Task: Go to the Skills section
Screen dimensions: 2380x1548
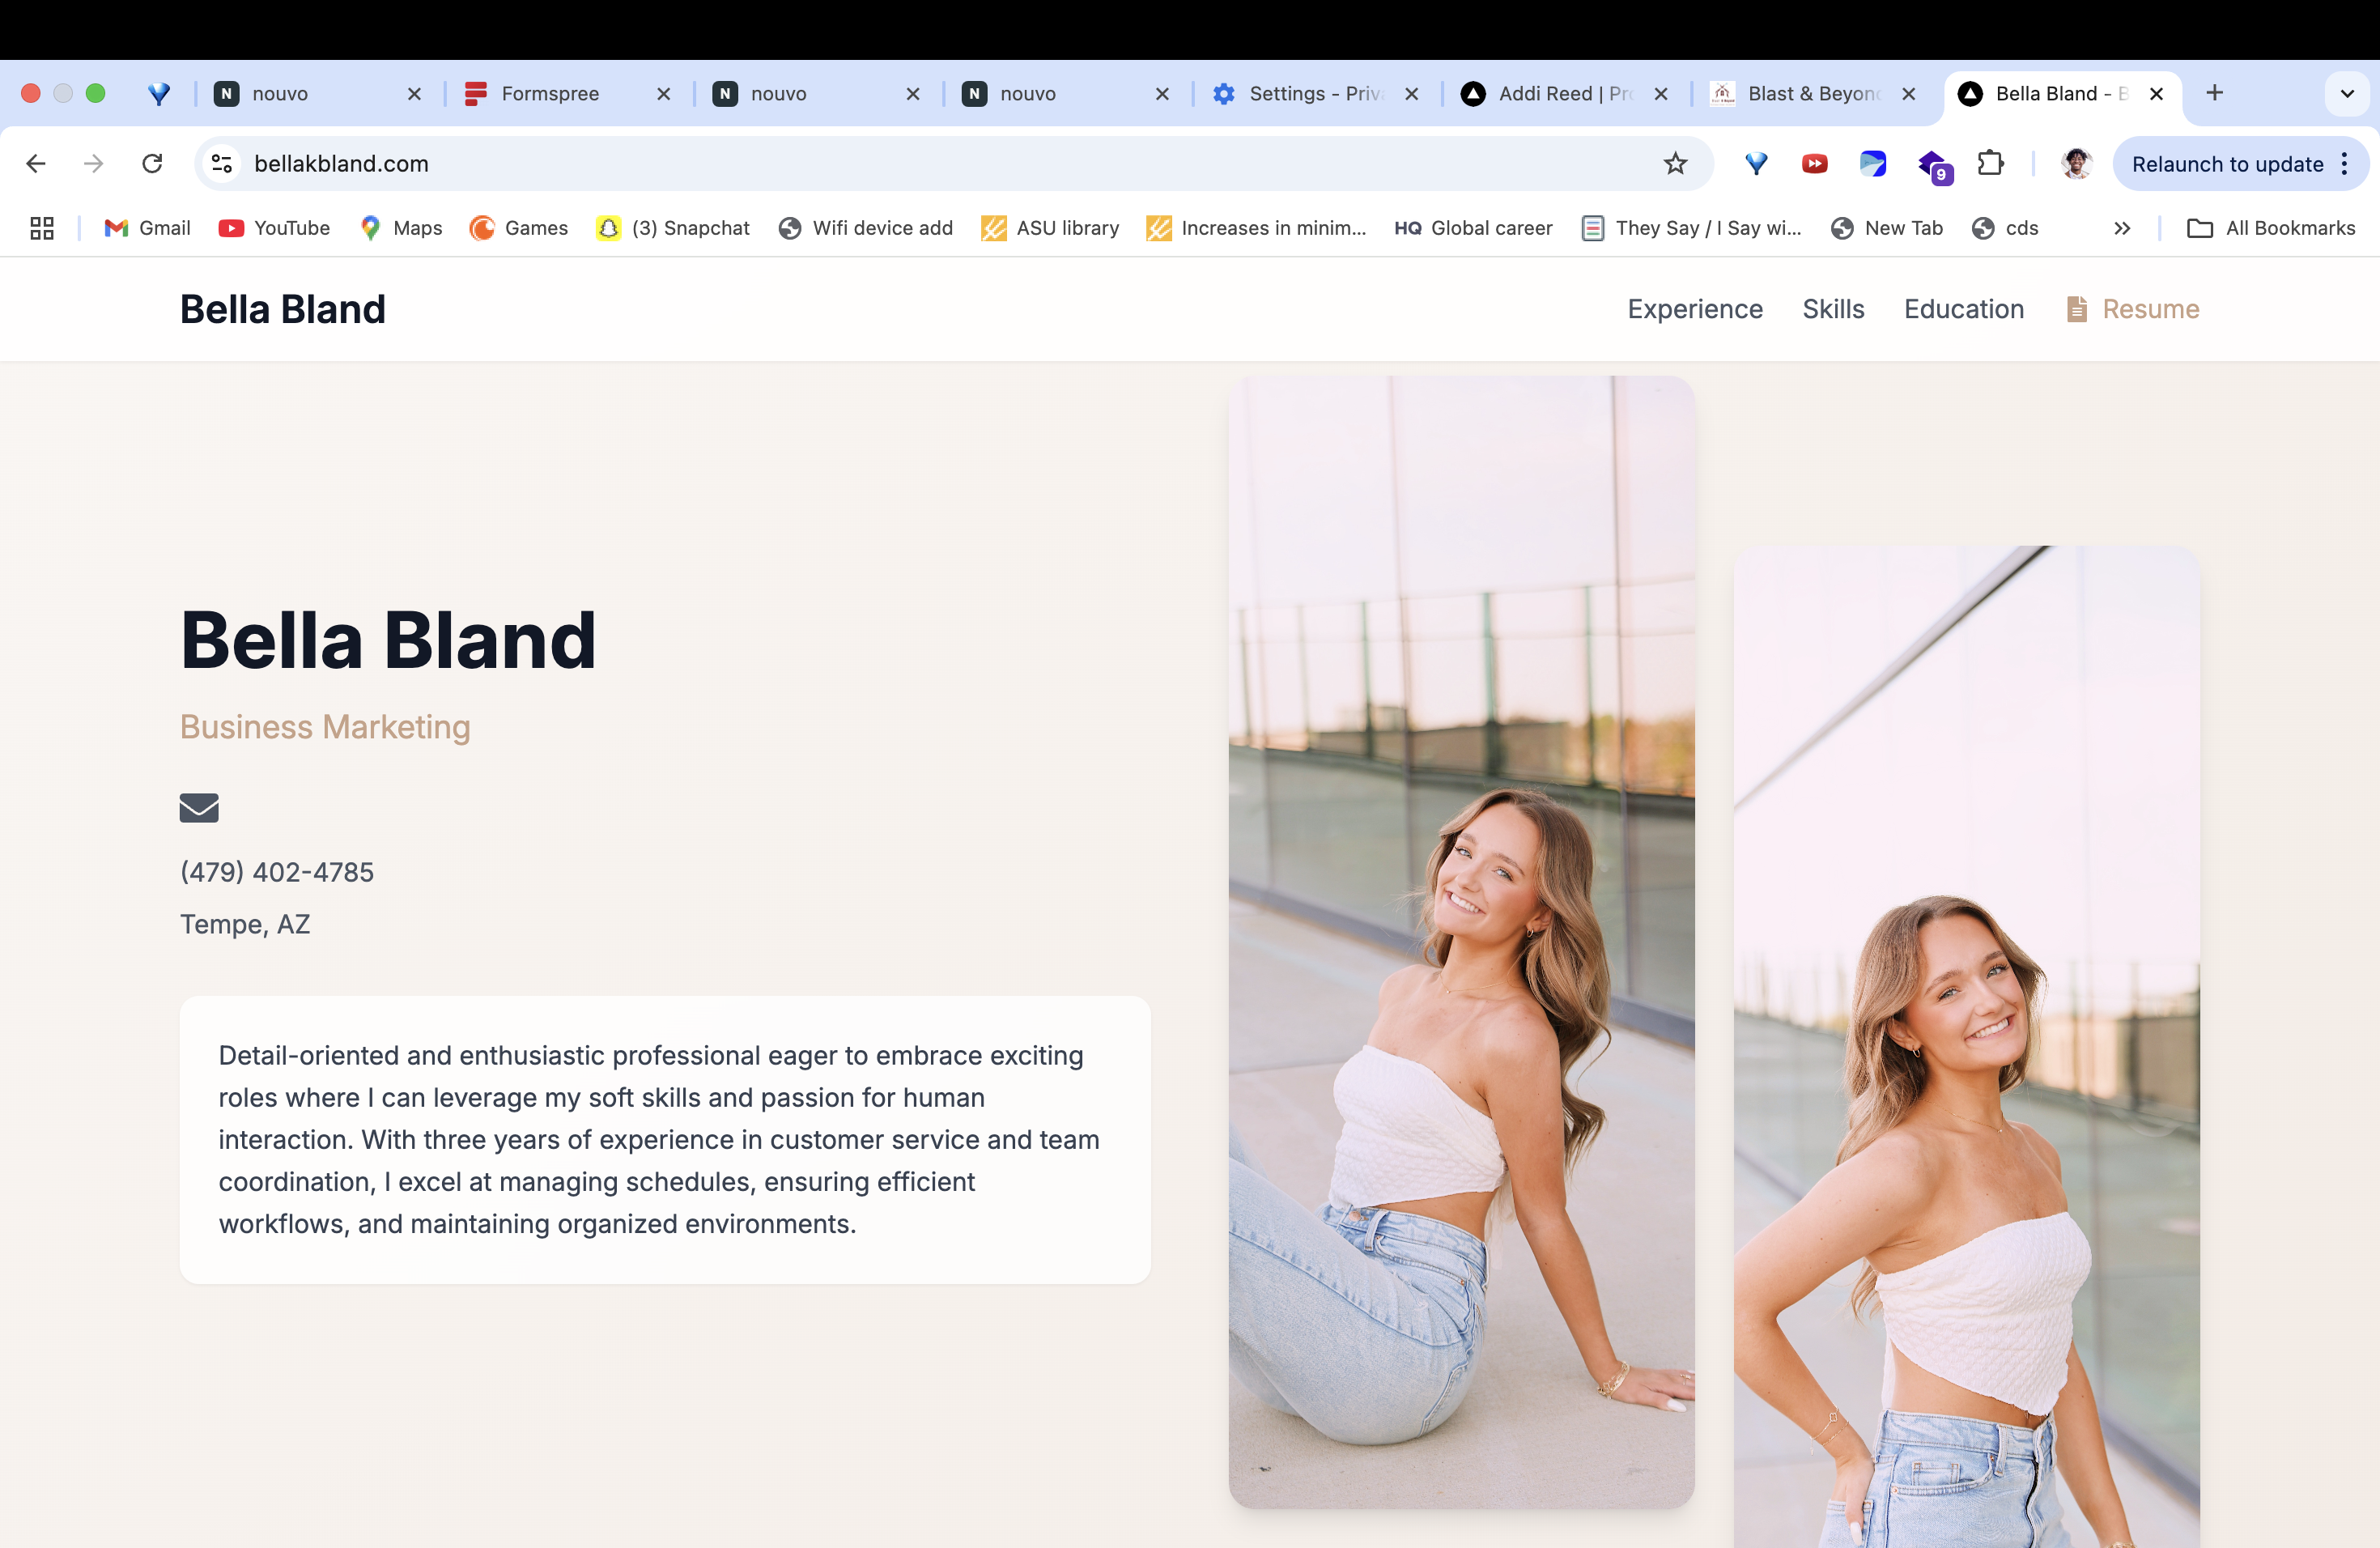Action: click(1833, 309)
